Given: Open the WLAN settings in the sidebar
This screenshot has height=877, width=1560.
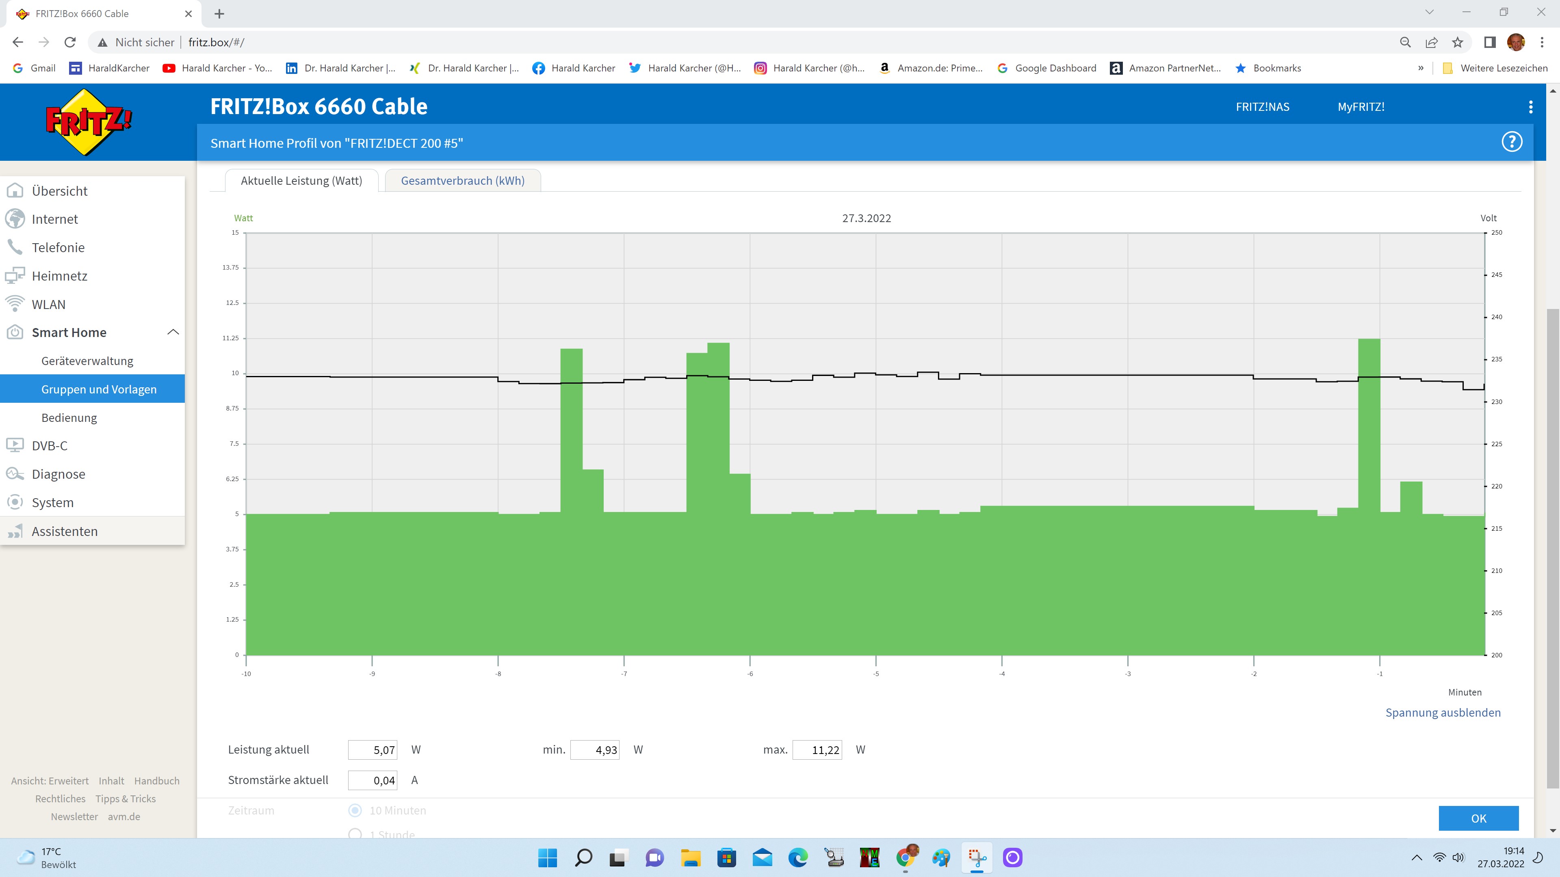Looking at the screenshot, I should click(48, 305).
